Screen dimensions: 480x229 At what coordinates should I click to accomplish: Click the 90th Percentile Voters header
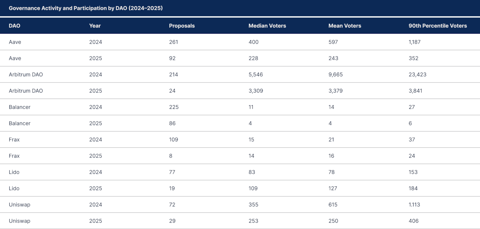click(x=437, y=26)
